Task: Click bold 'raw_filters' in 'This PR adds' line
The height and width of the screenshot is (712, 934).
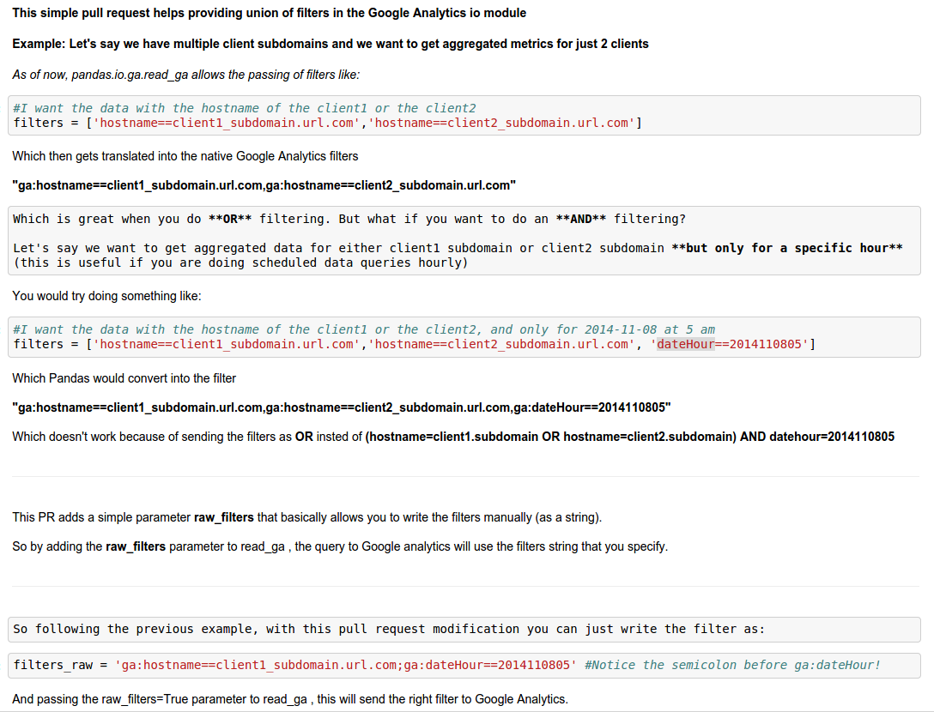Action: click(224, 517)
